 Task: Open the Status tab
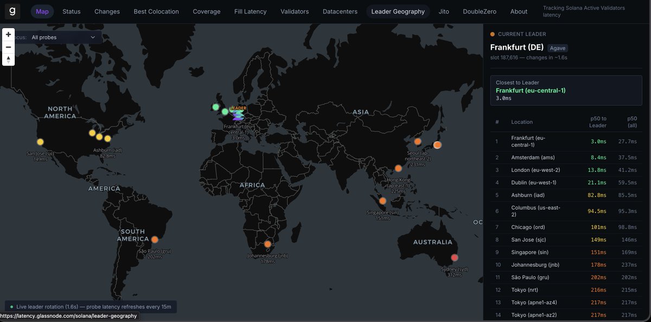click(x=71, y=11)
